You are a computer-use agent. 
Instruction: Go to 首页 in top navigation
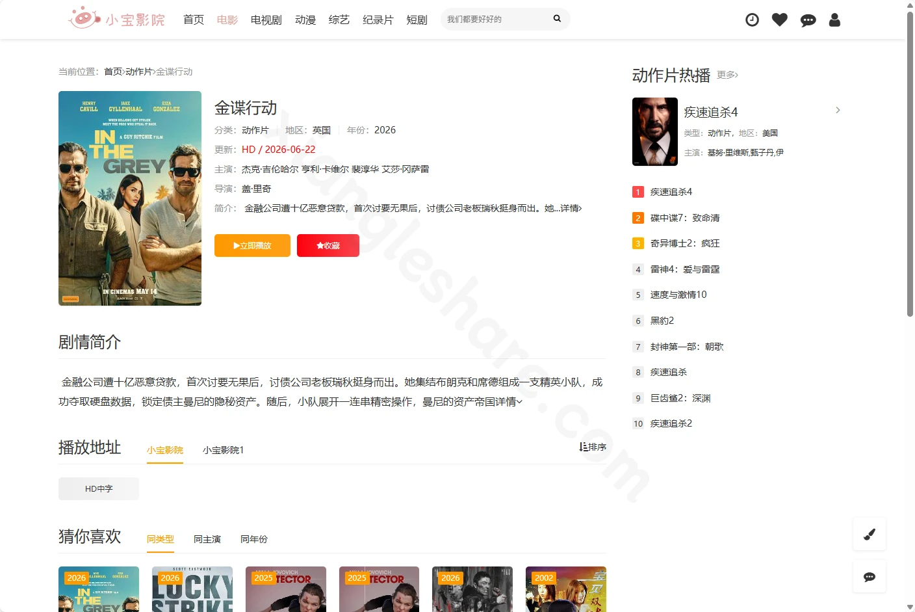click(194, 20)
